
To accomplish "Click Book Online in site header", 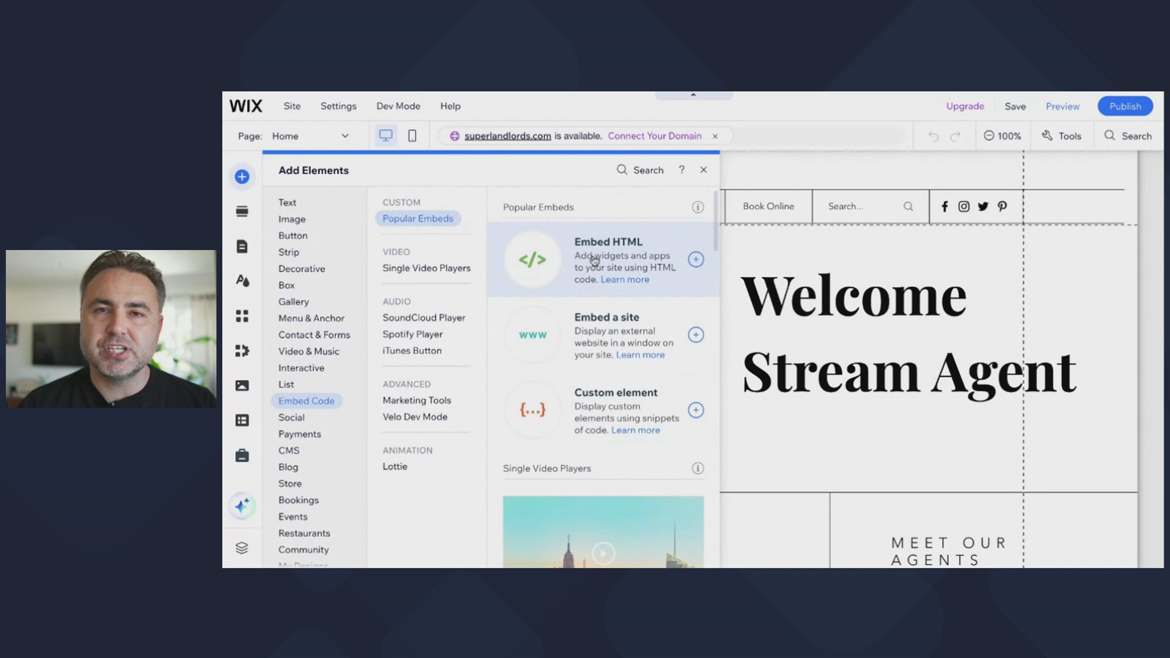I will click(768, 207).
